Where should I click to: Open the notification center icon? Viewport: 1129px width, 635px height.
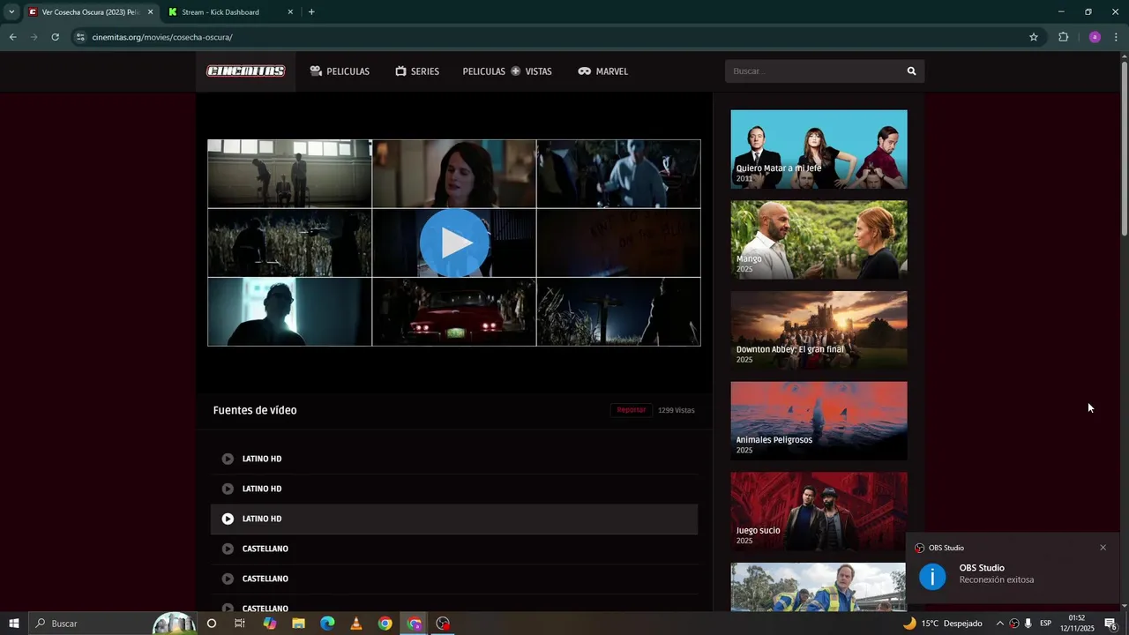pos(1111,624)
